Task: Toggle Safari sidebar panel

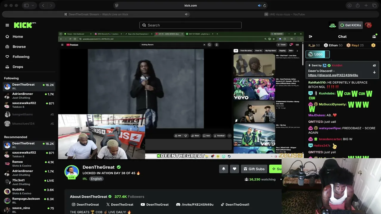Action: 26,5
